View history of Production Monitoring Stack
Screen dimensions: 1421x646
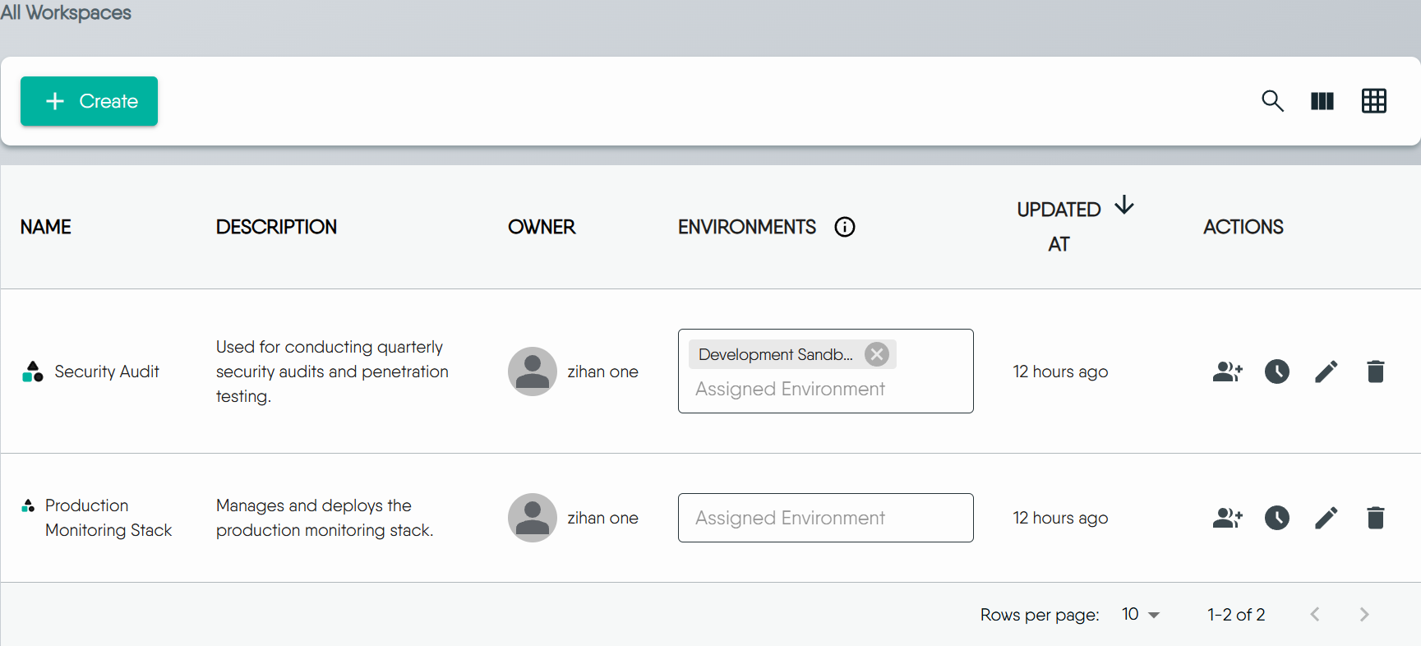1276,518
